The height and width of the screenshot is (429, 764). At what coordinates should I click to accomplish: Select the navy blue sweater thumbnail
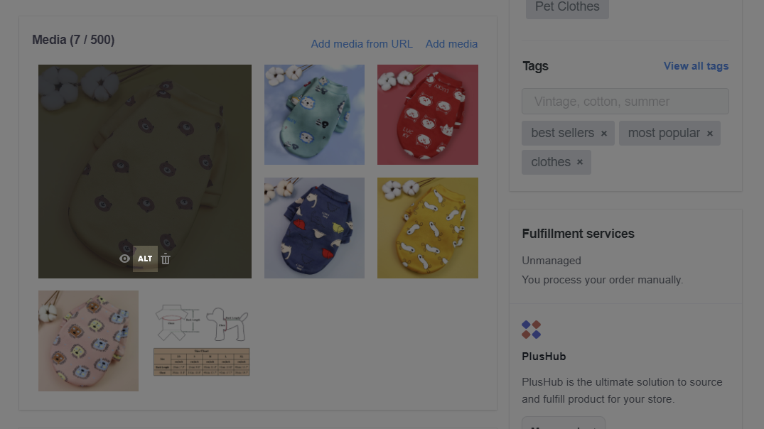[x=314, y=228]
